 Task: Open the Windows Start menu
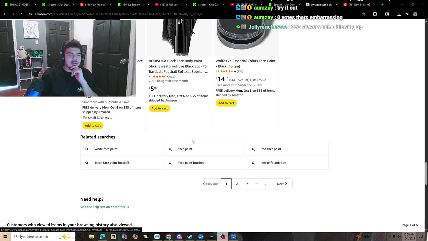click(5, 237)
